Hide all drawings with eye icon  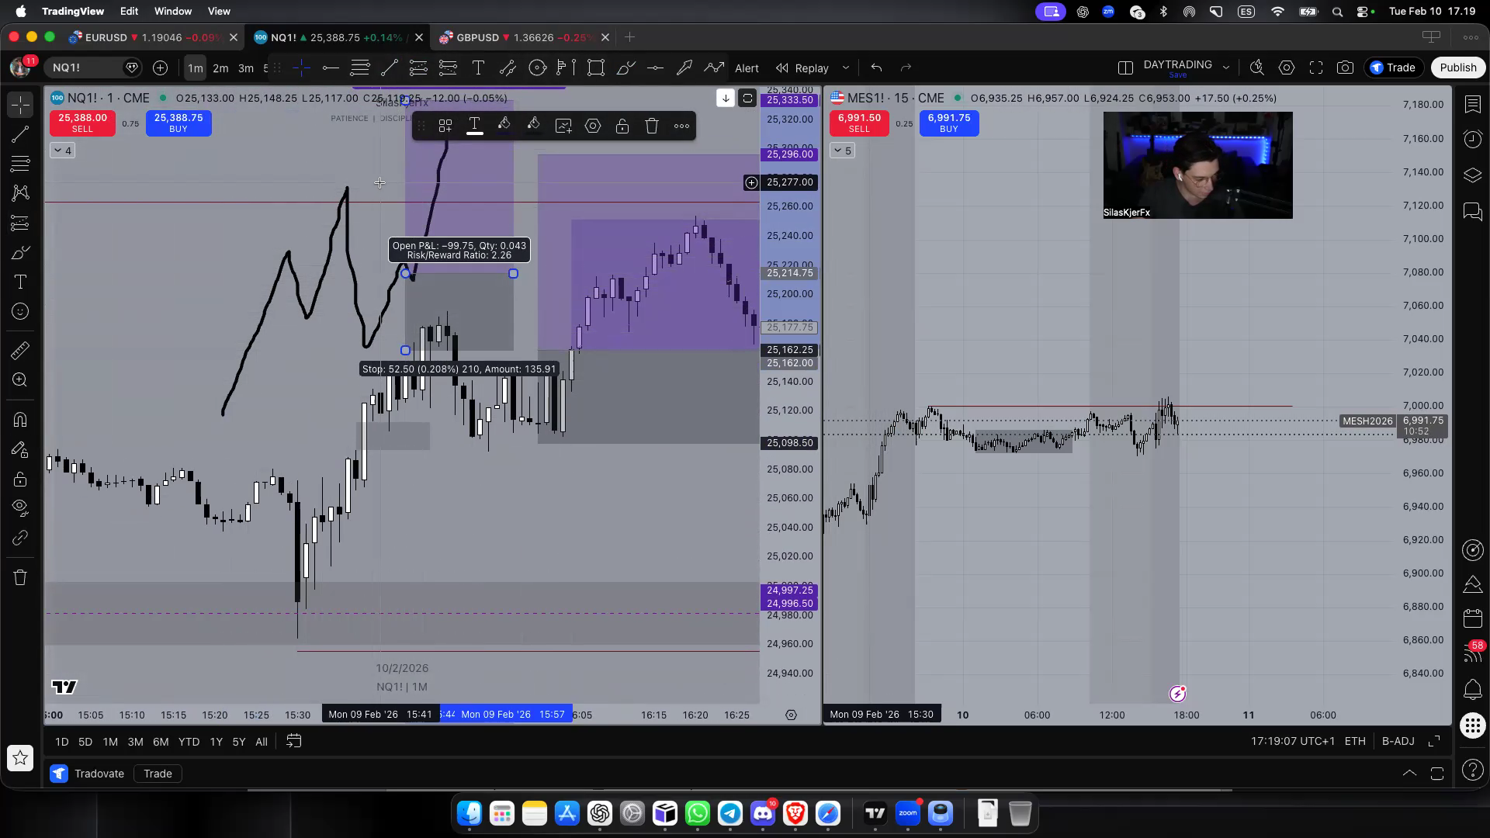click(20, 508)
